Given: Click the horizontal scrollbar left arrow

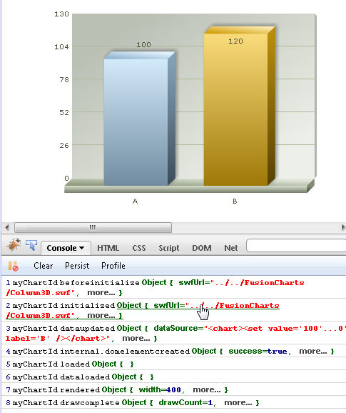Looking at the screenshot, I should click(7, 227).
